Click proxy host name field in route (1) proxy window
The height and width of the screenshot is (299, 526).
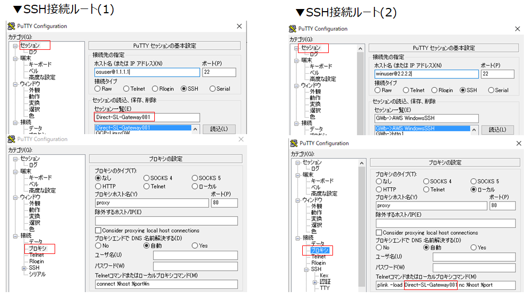(152, 203)
